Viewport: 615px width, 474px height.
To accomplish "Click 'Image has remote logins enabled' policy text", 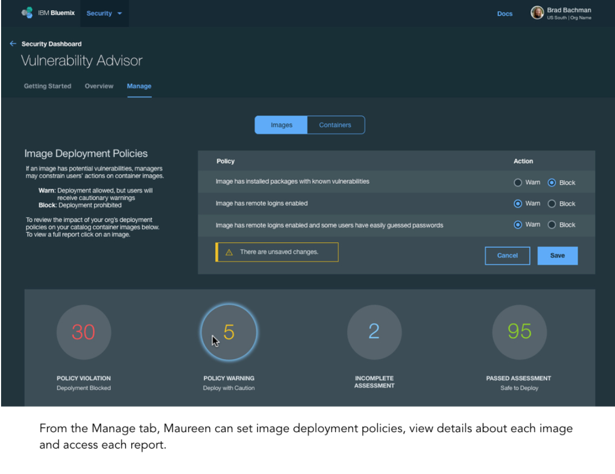I will 261,203.
